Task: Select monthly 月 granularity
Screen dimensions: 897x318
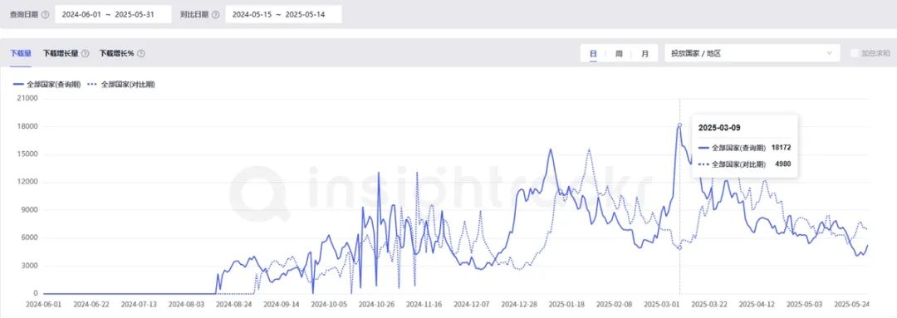Action: coord(645,53)
